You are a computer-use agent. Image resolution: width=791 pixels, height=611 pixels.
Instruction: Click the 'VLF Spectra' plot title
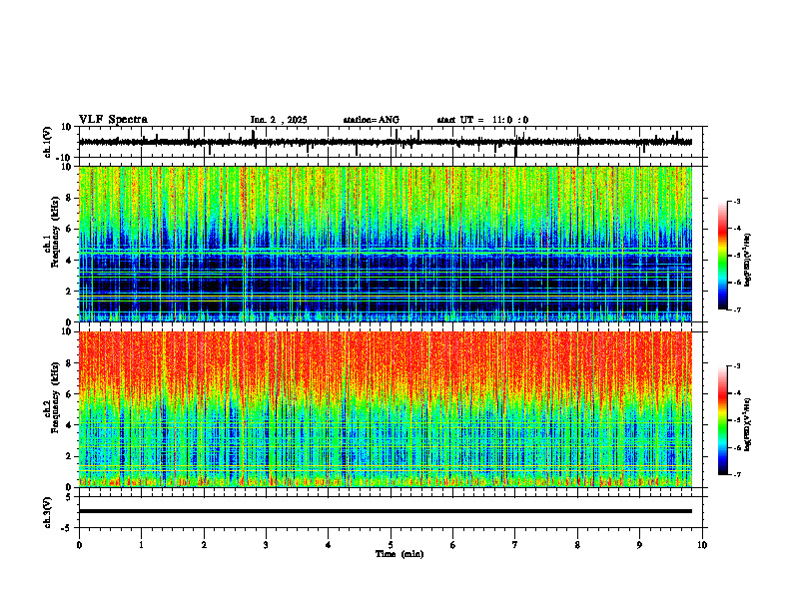113,119
